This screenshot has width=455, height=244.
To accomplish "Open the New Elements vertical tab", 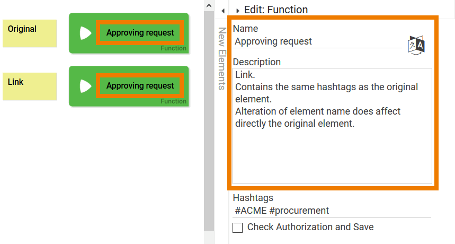I will pyautogui.click(x=222, y=58).
